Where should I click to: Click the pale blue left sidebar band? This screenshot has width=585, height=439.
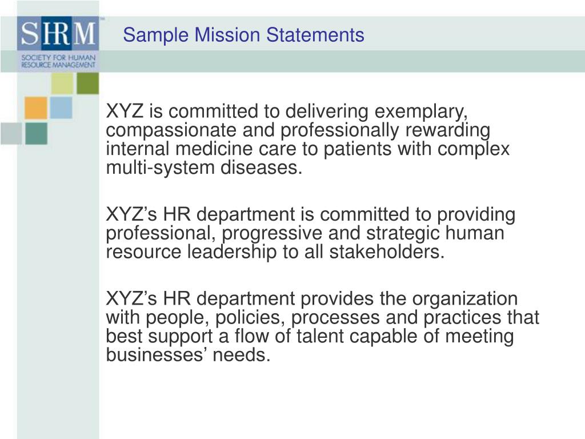click(x=58, y=291)
